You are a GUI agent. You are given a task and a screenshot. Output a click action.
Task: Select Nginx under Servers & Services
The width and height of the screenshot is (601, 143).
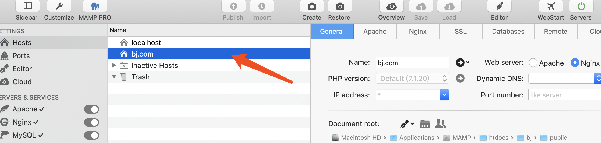pos(22,122)
